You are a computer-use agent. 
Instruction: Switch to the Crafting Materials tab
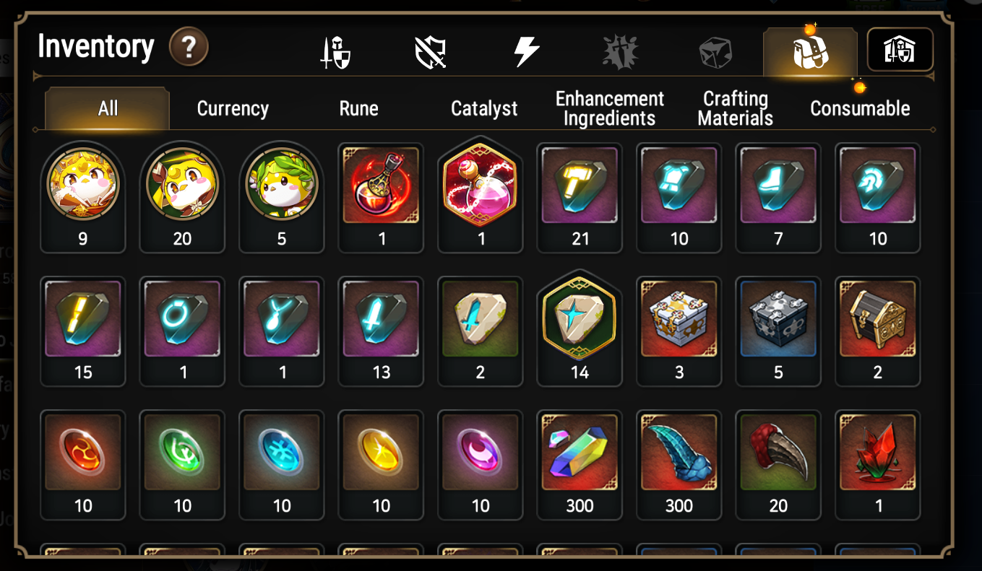pyautogui.click(x=735, y=109)
